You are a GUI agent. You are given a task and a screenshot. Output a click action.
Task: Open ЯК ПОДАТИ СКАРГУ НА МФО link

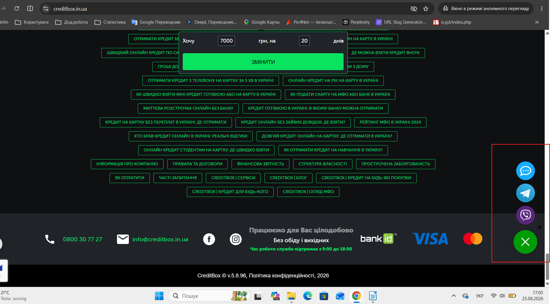[340, 95]
